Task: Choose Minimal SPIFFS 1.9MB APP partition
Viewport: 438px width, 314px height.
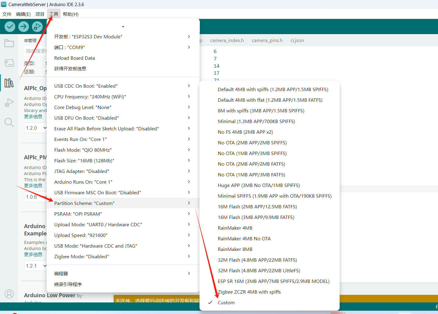Action: pos(270,196)
